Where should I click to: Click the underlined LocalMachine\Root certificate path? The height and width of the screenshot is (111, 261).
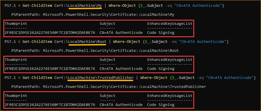point(87,42)
